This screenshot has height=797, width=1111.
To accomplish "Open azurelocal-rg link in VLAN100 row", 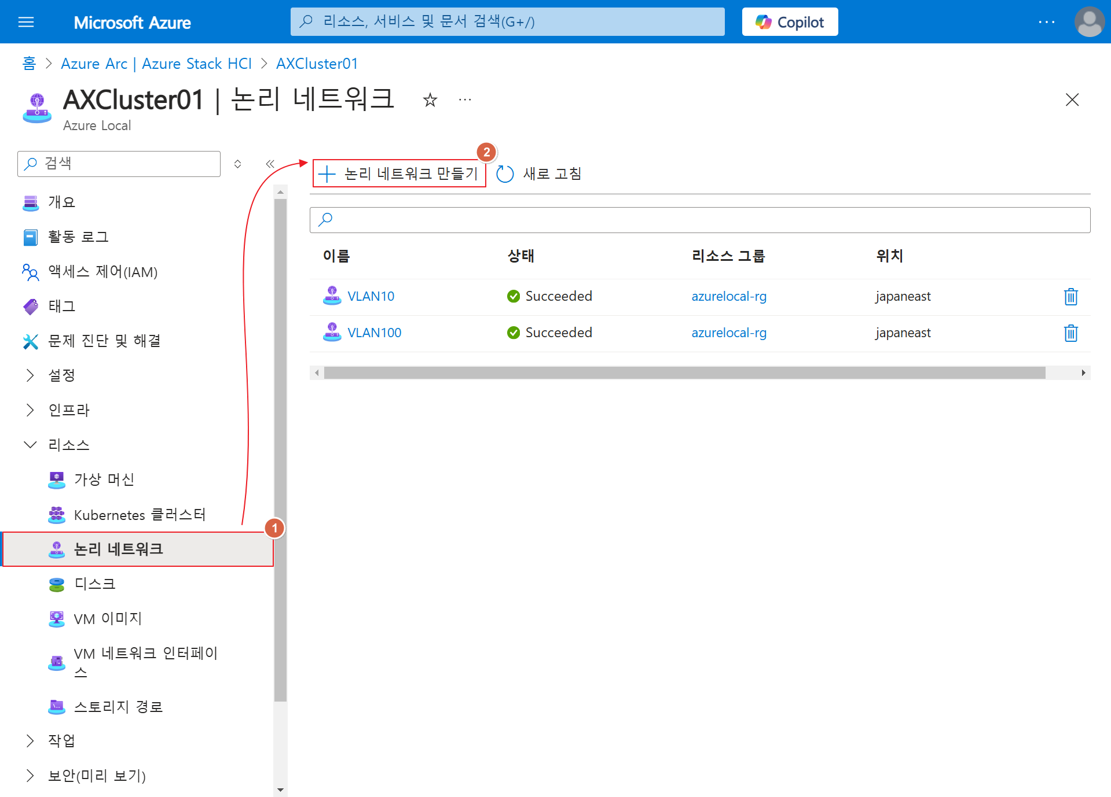I will tap(729, 333).
